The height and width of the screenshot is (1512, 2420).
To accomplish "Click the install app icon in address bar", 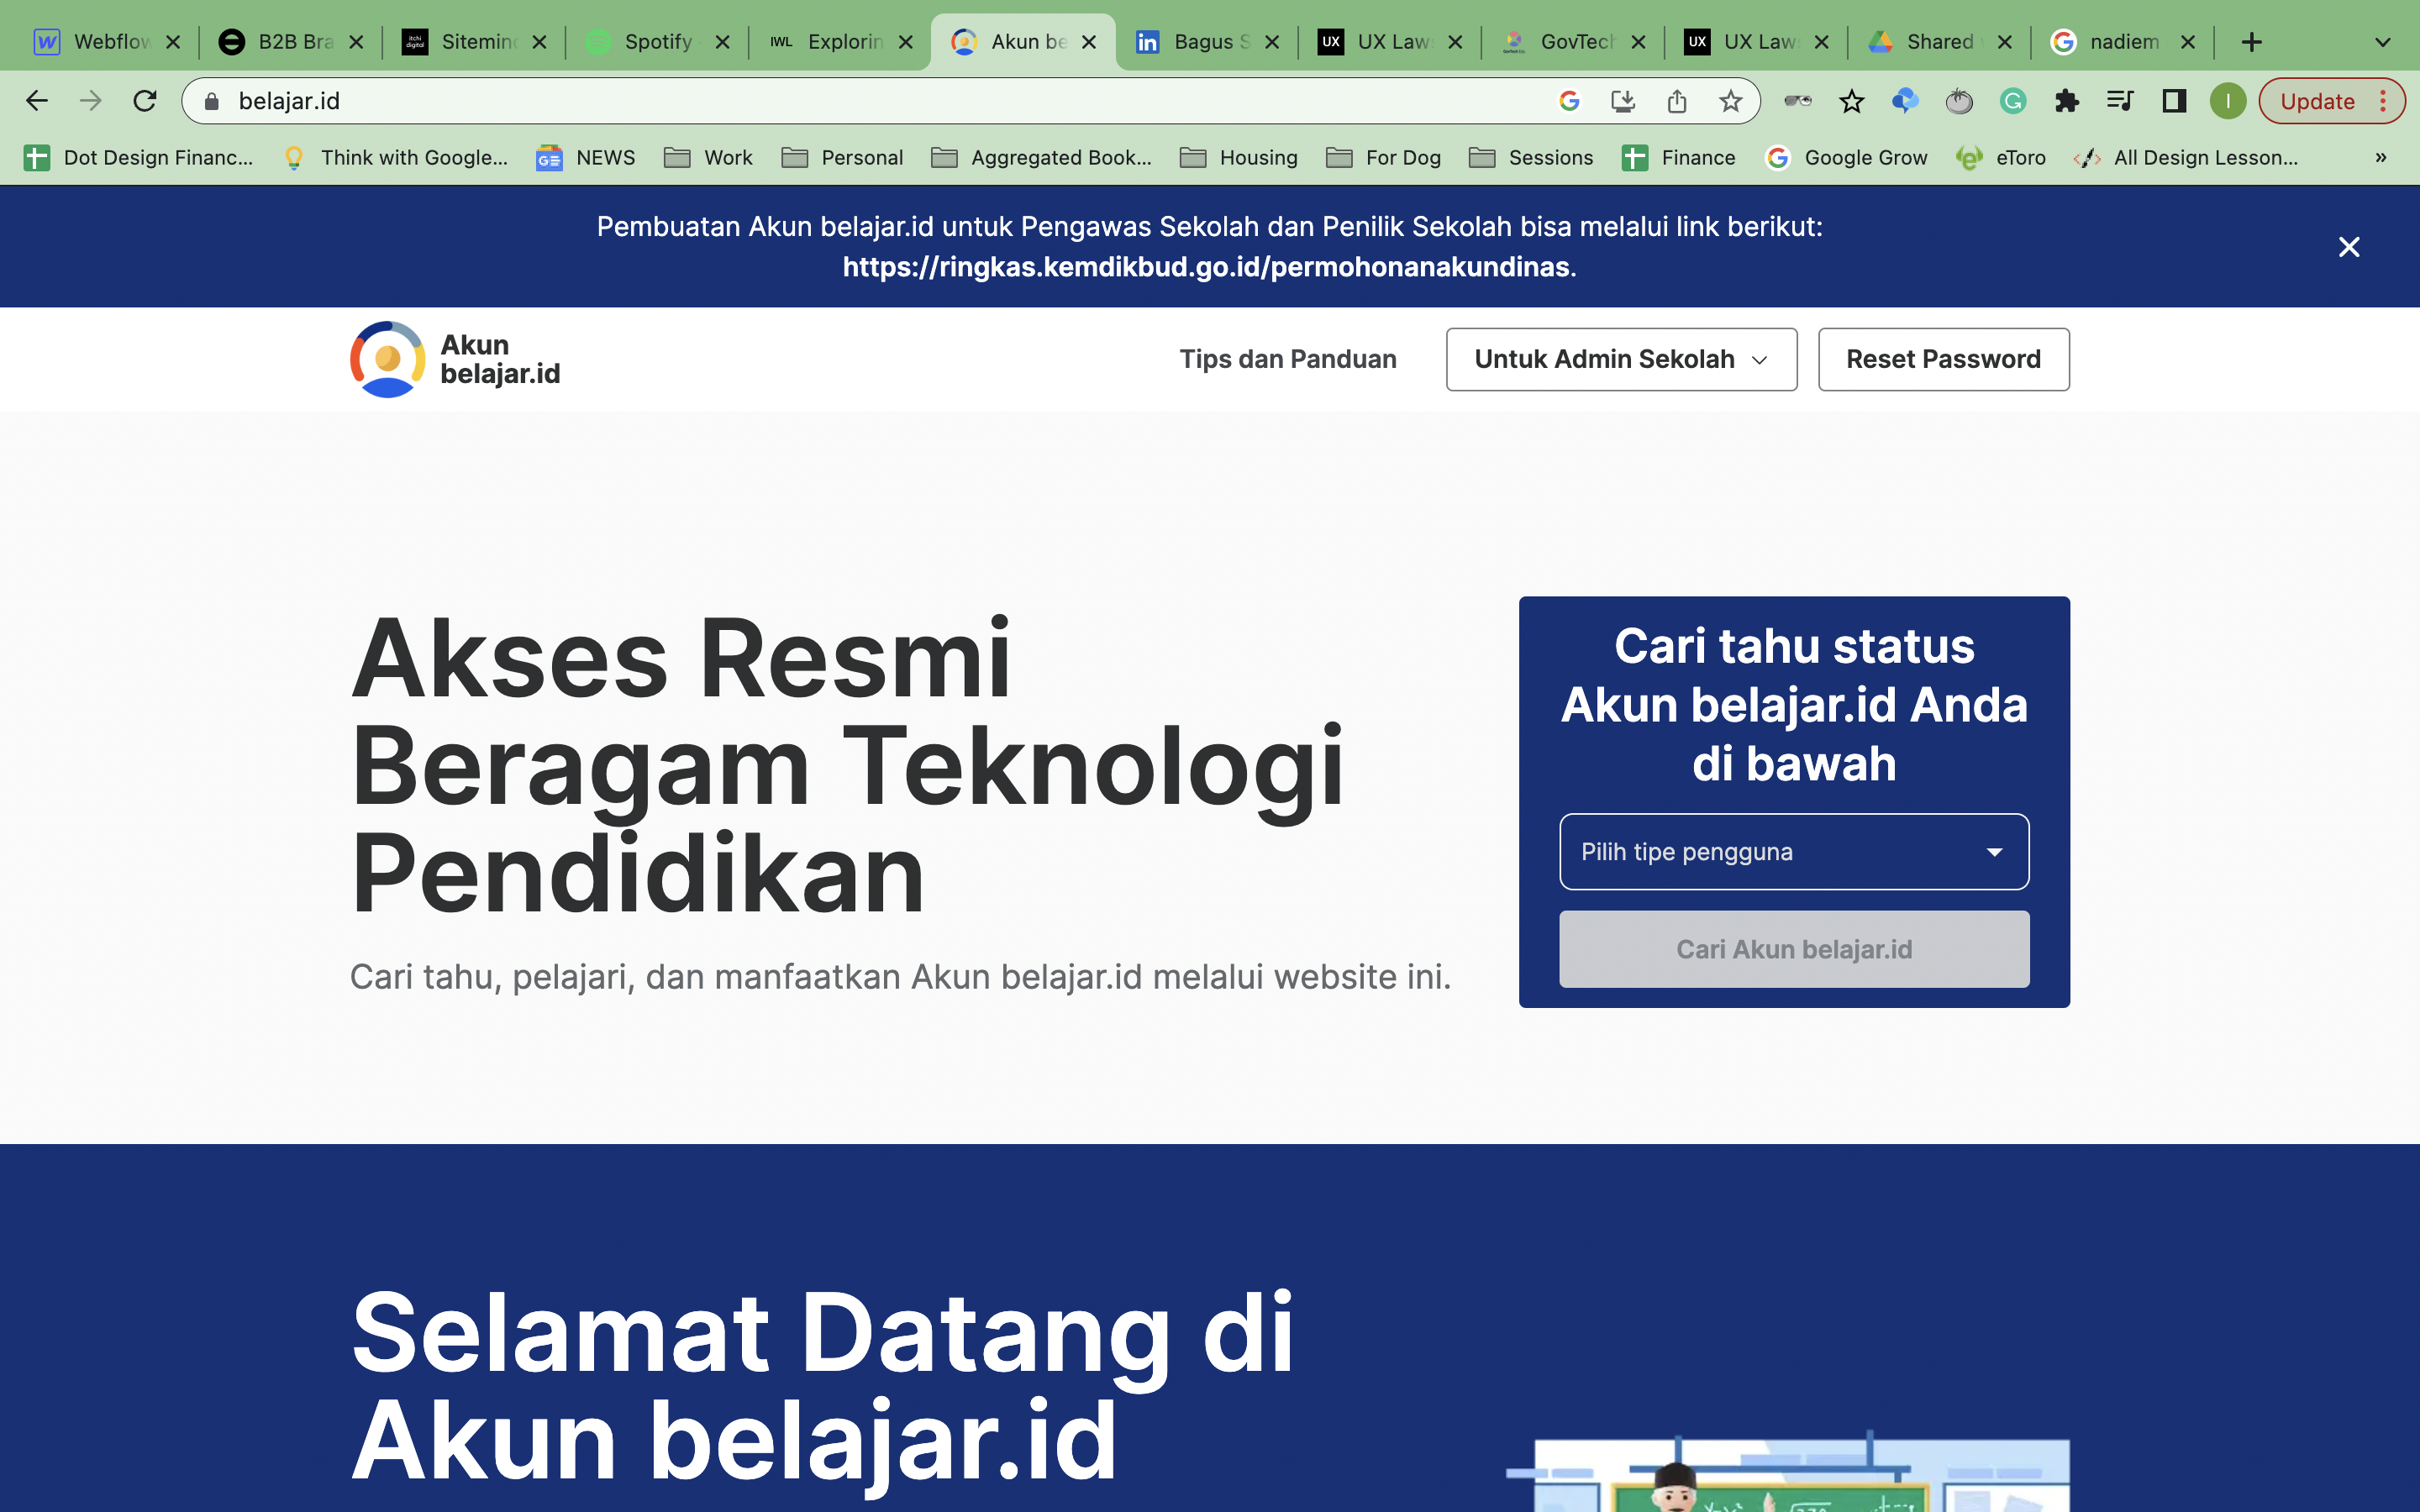I will [x=1623, y=101].
